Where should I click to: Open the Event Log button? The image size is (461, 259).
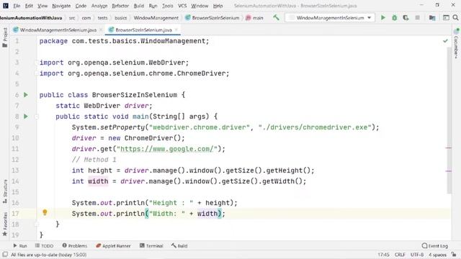(x=435, y=246)
